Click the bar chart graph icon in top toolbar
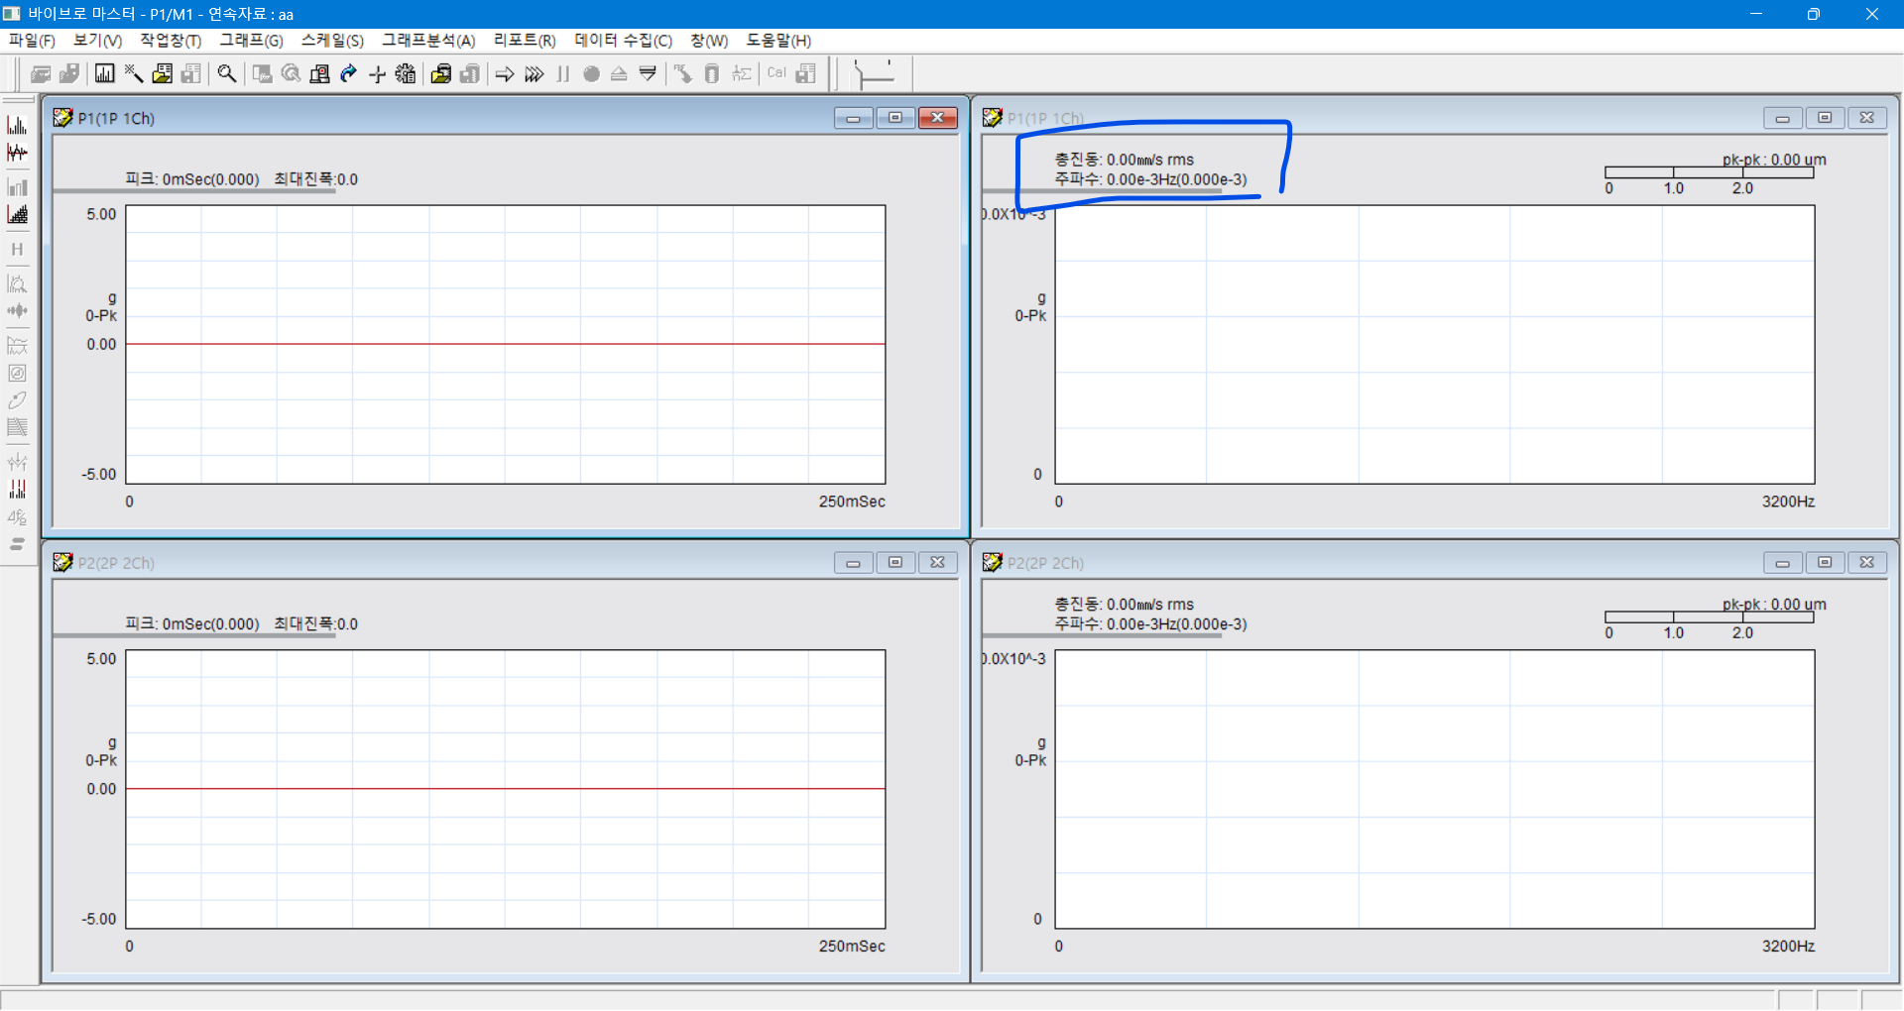The width and height of the screenshot is (1904, 1011). pyautogui.click(x=104, y=74)
